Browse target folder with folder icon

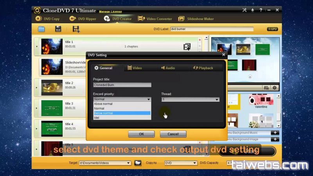[x=137, y=163]
